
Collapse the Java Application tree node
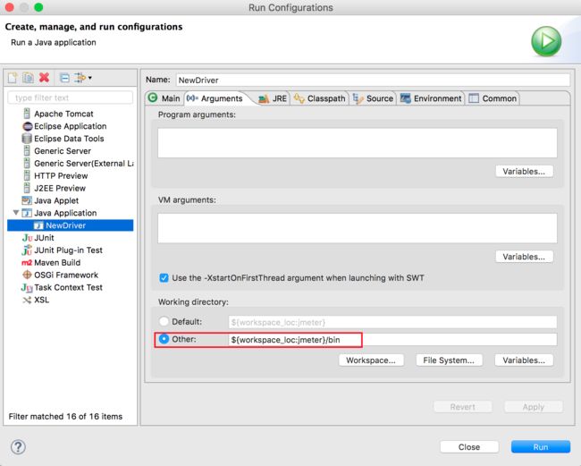16,212
